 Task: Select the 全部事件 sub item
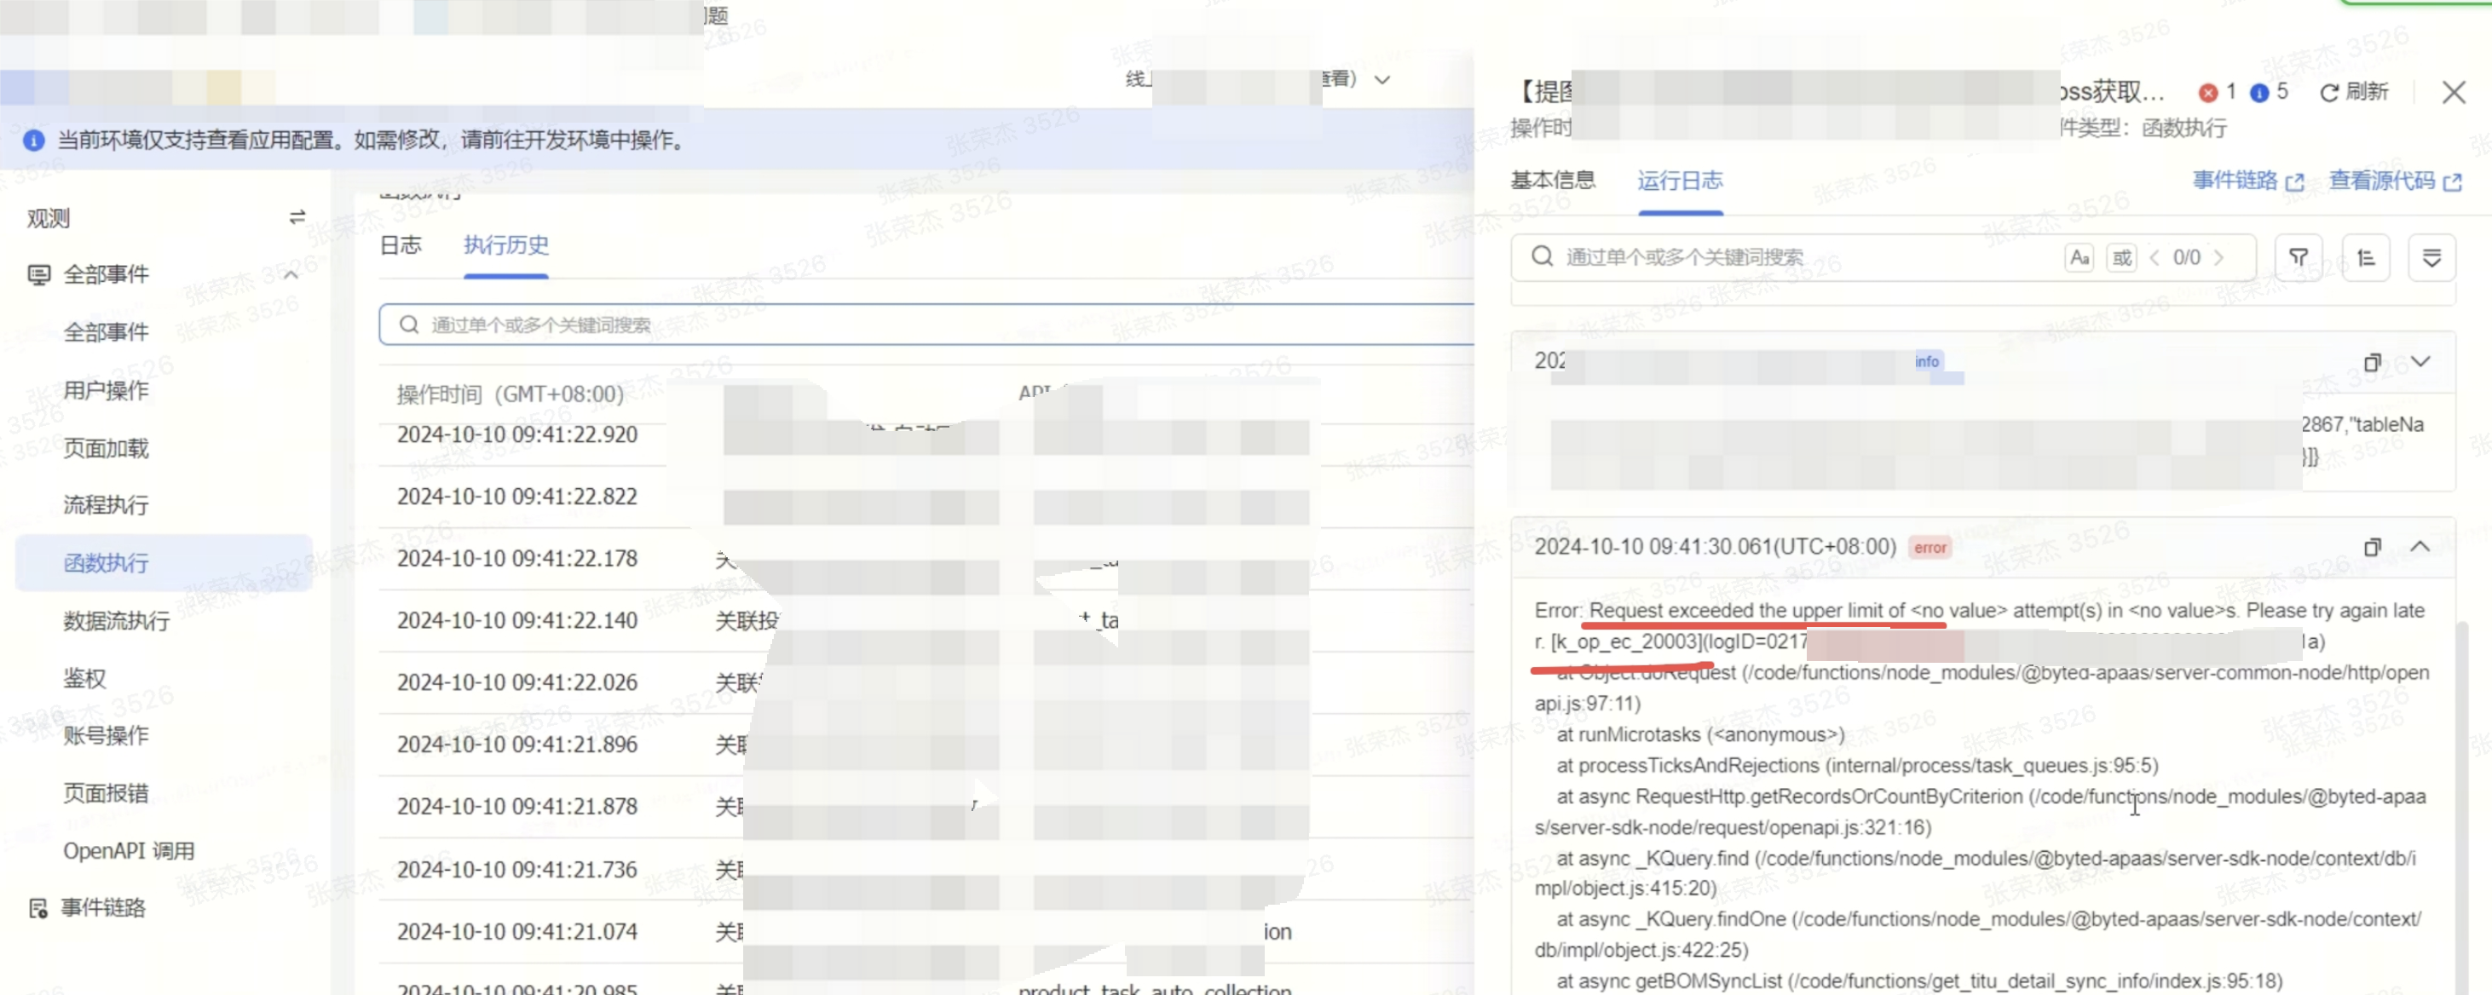pyautogui.click(x=107, y=332)
